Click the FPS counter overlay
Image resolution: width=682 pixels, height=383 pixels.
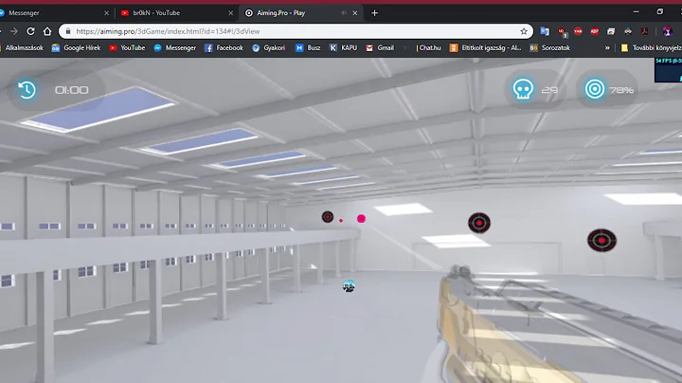tap(668, 69)
